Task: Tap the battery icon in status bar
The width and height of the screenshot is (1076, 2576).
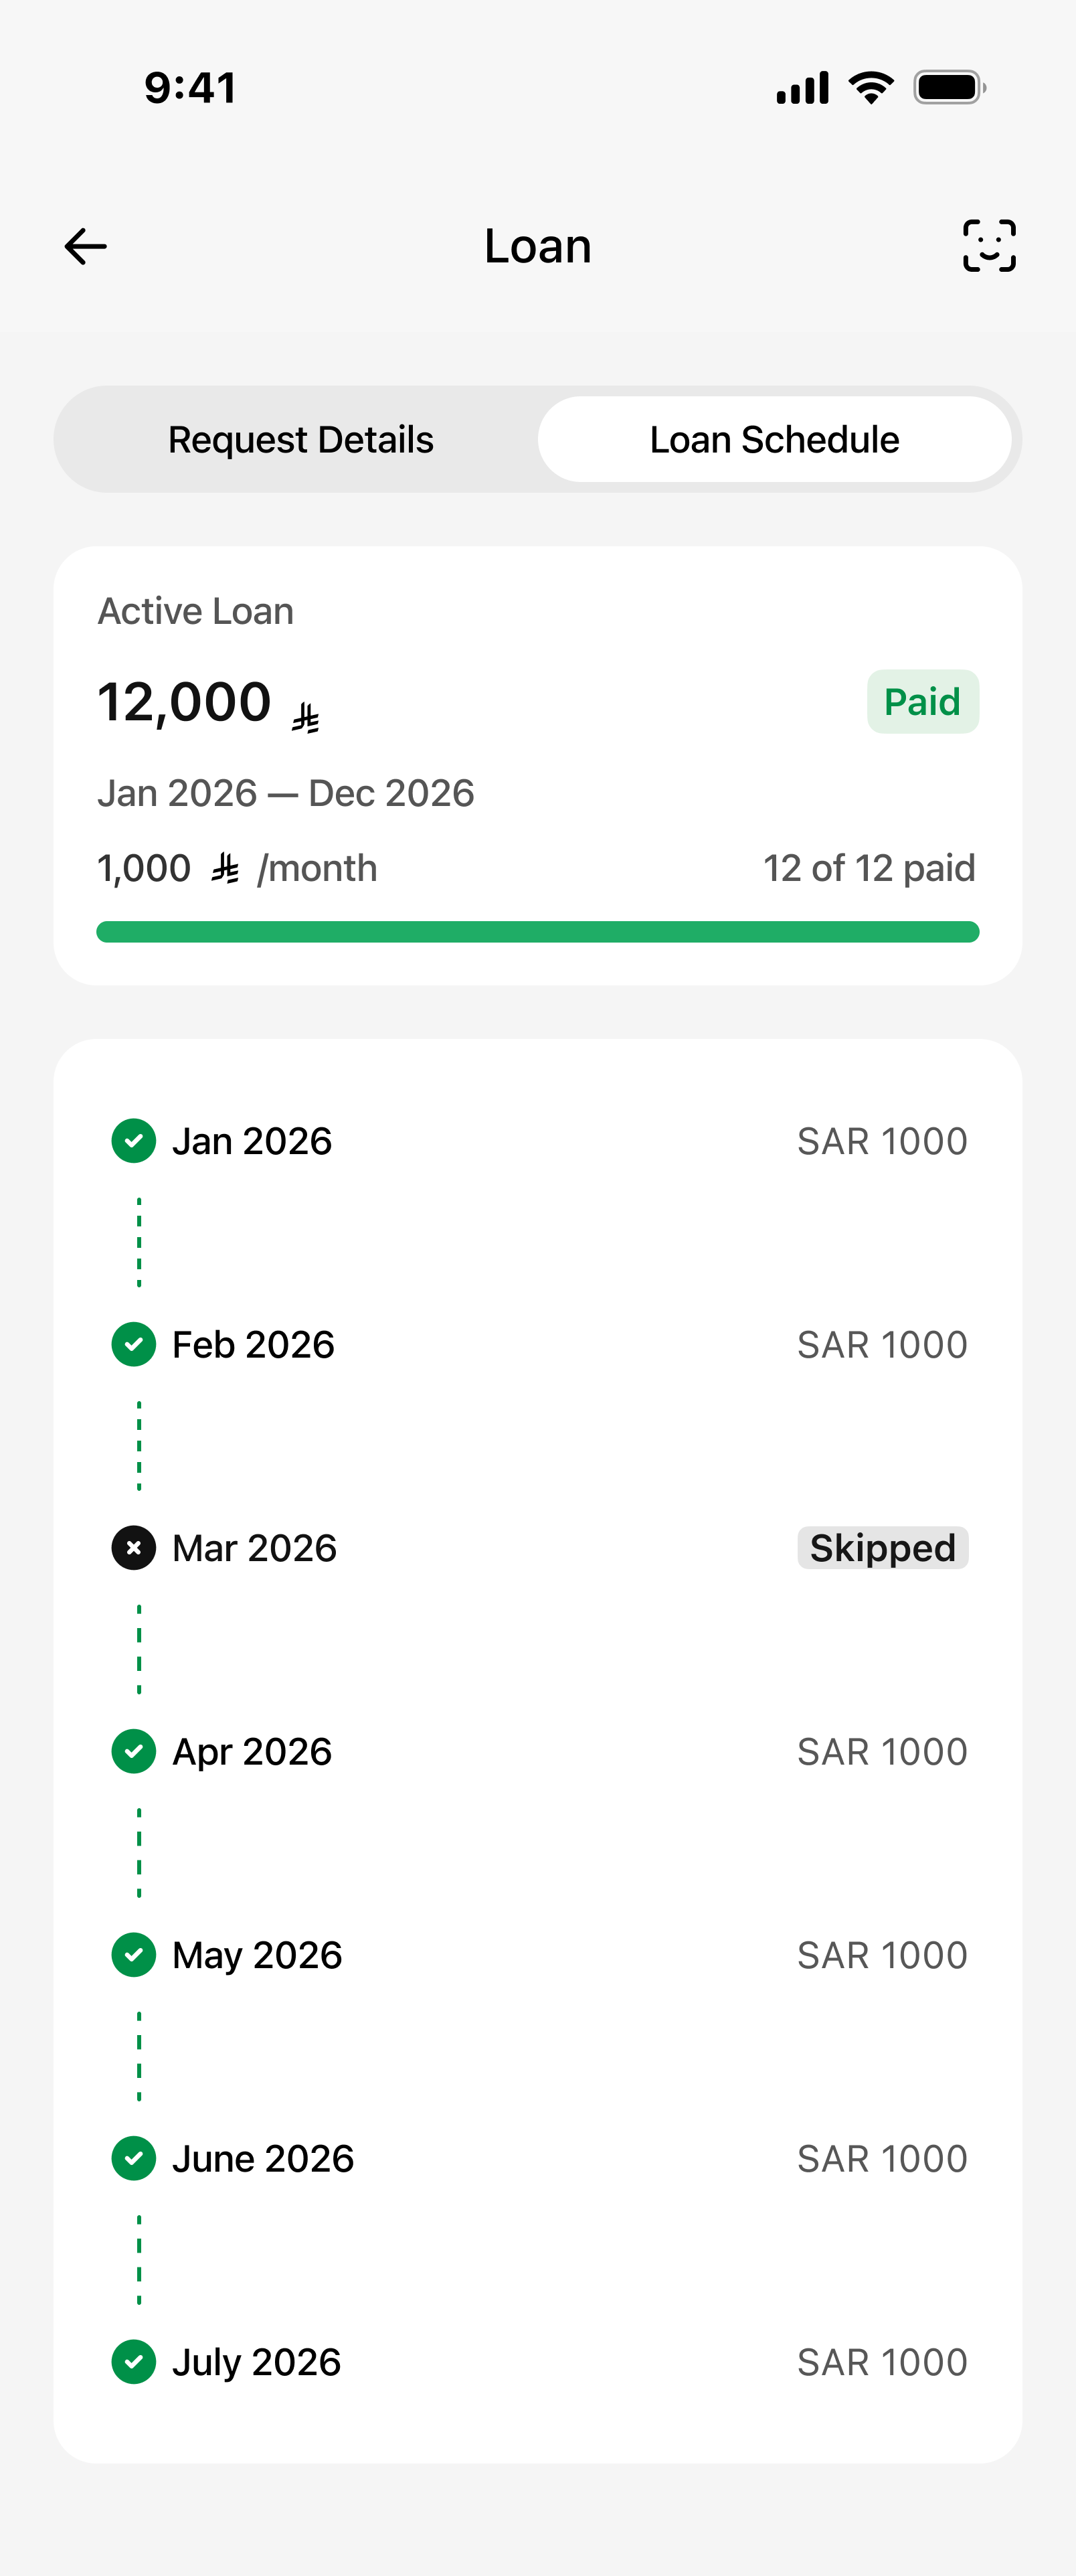Action: 950,88
